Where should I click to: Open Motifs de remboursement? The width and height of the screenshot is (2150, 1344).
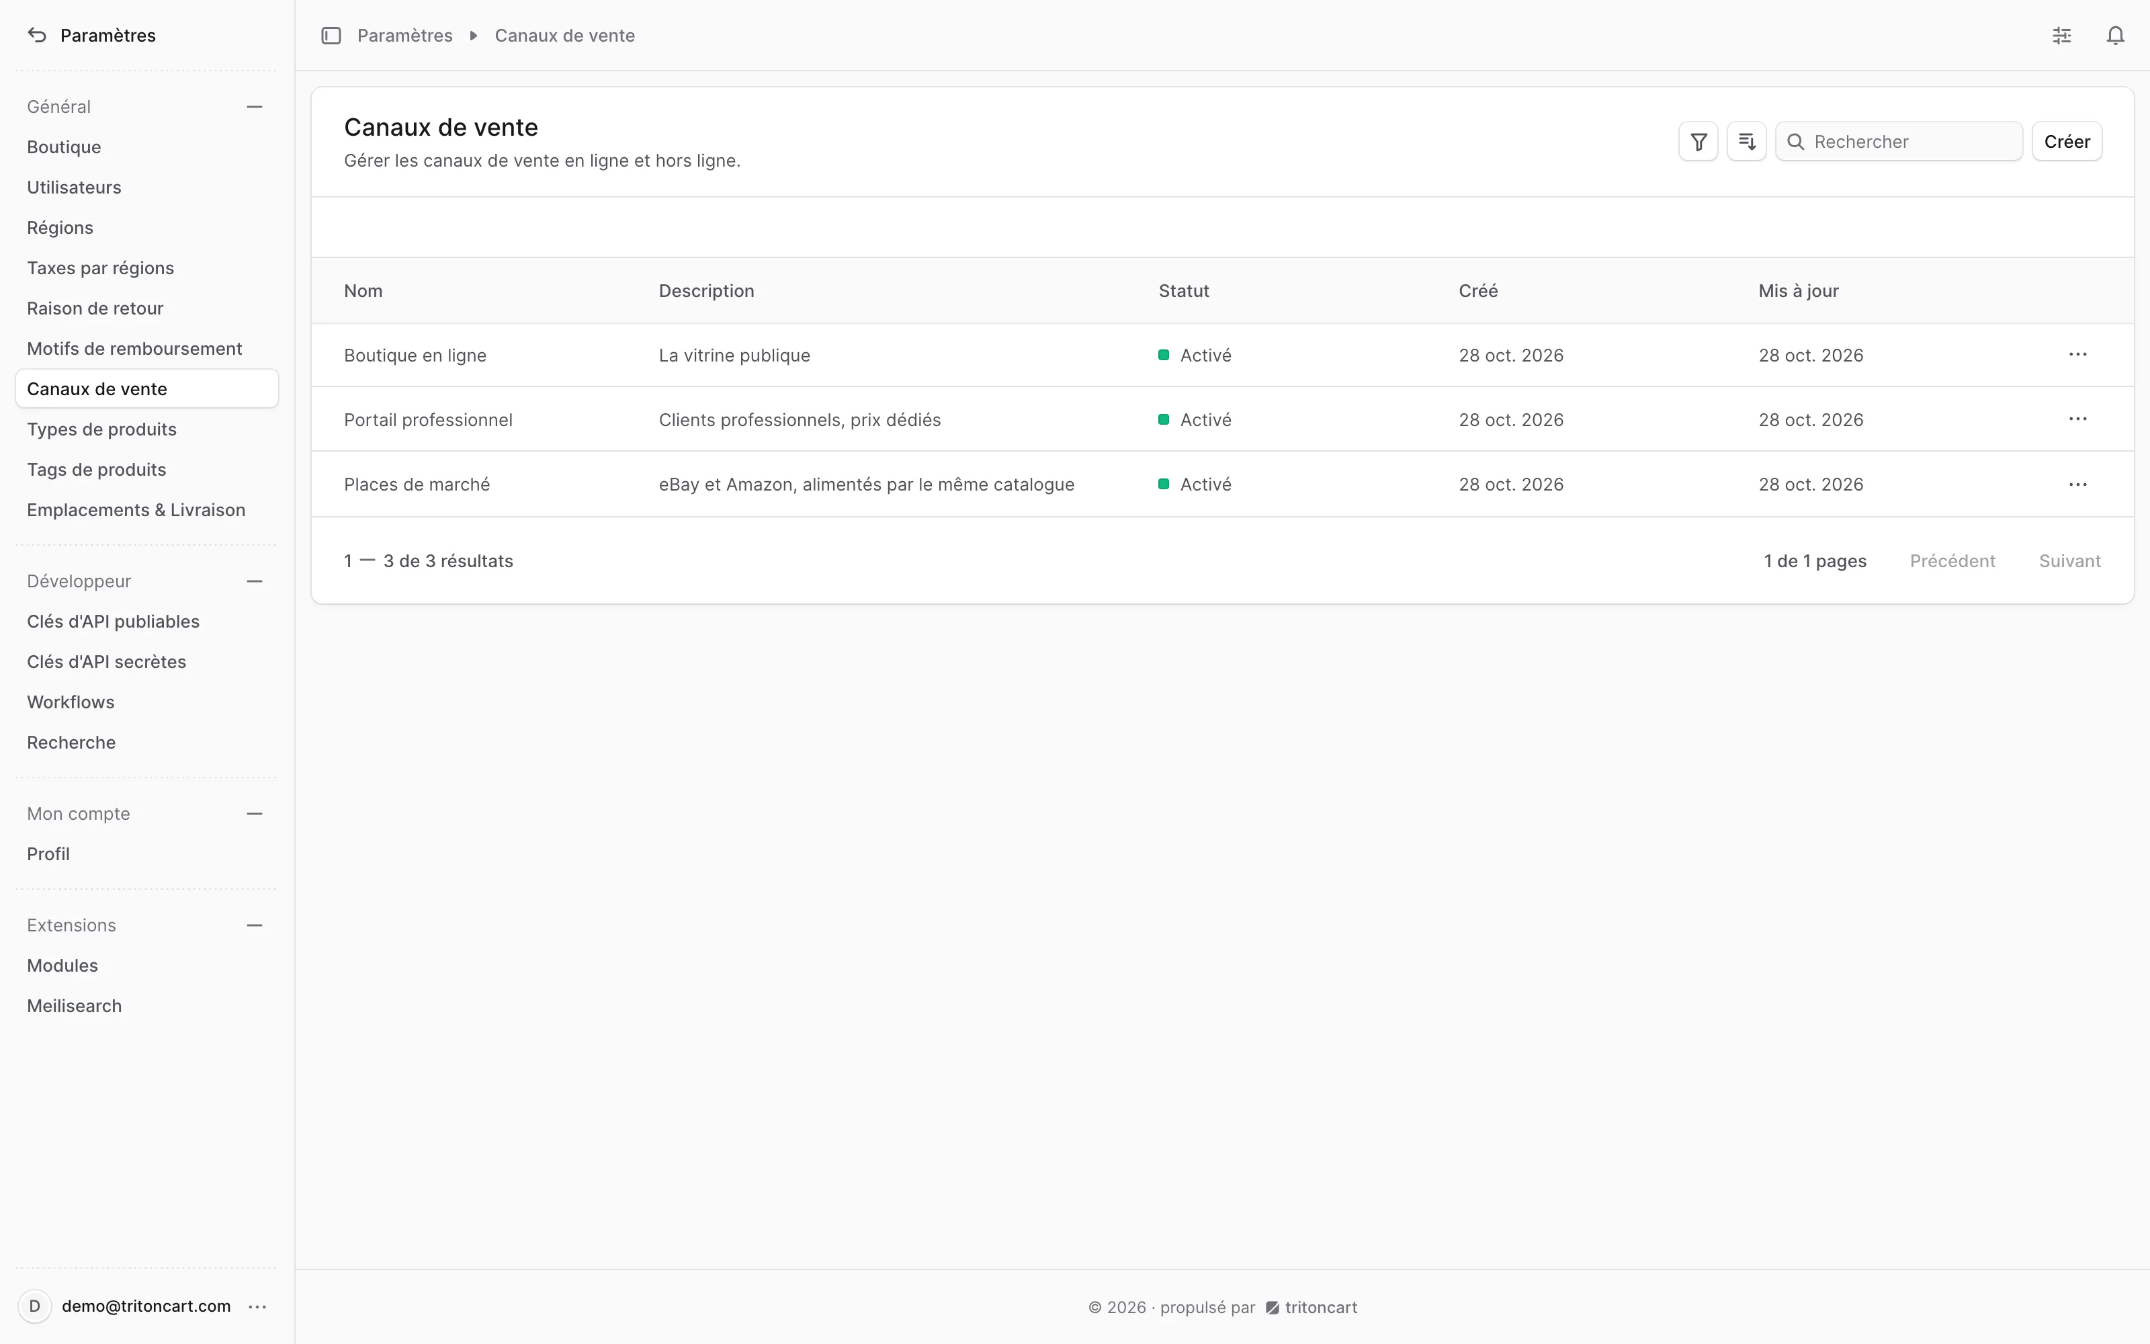(146, 349)
